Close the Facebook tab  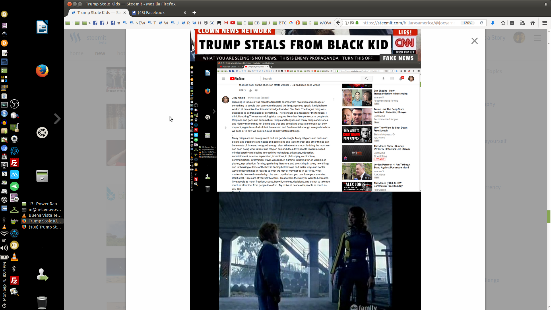coord(185,13)
